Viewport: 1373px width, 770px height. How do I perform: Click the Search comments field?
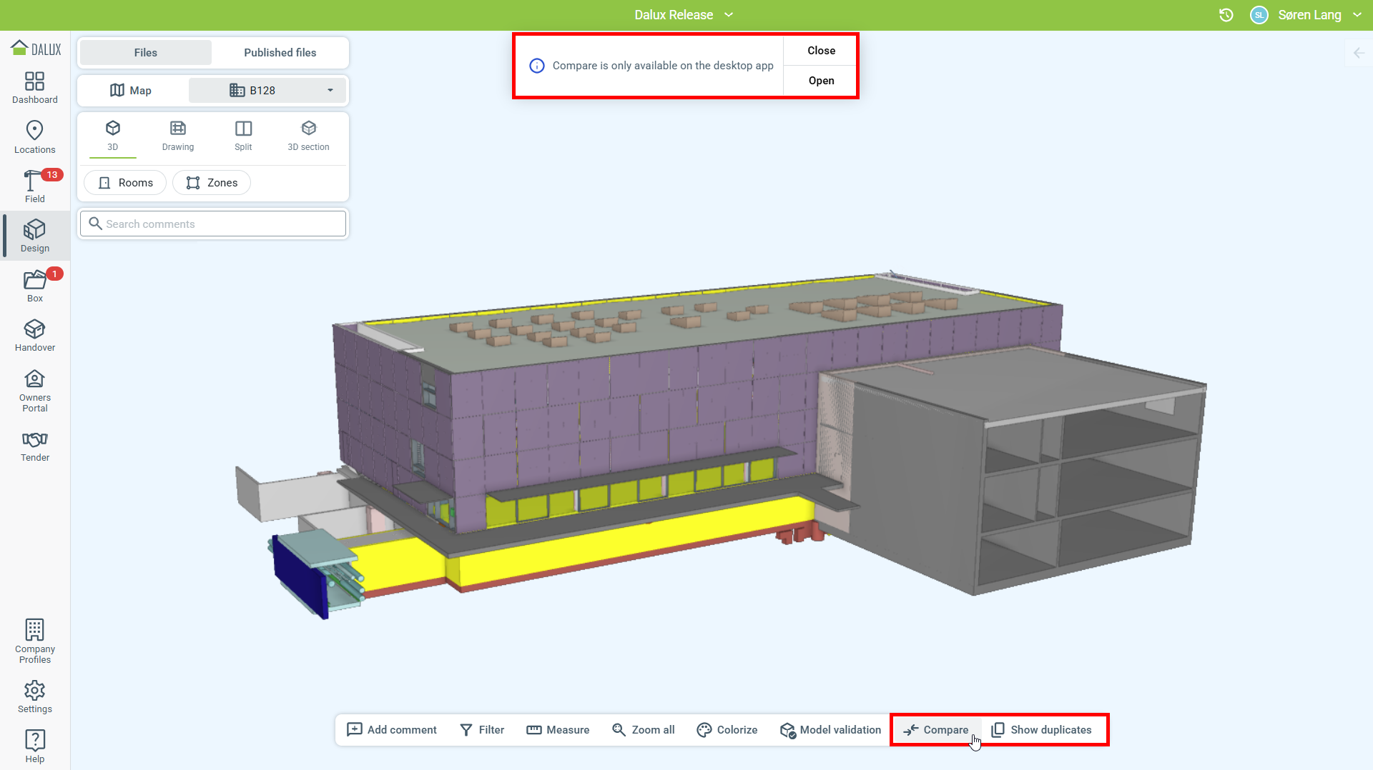tap(213, 224)
